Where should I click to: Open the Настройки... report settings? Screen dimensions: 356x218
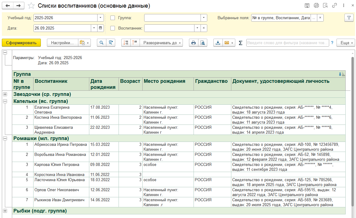(62, 43)
